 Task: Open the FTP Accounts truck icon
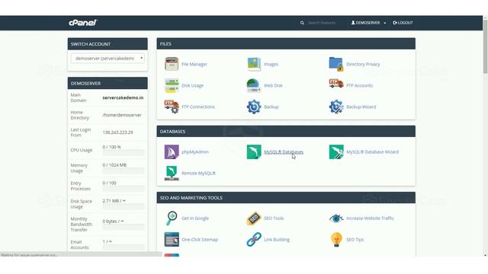click(x=336, y=84)
